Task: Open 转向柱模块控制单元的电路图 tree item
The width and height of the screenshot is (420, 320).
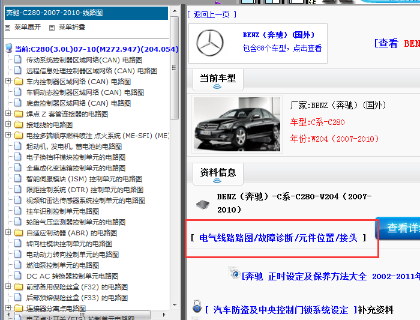Action: (x=69, y=244)
